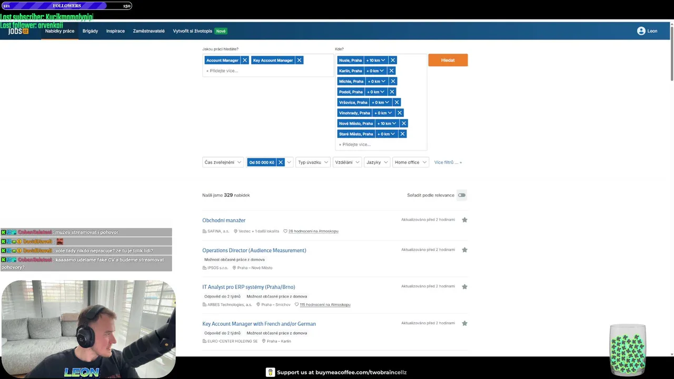Open radius dropdown for Nusle, Praha
Image resolution: width=674 pixels, height=379 pixels.
[x=376, y=61]
